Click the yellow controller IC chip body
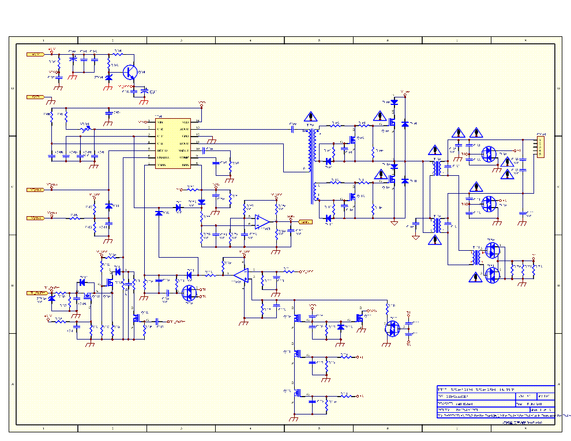Image resolution: width=571 pixels, height=441 pixels. 173,144
